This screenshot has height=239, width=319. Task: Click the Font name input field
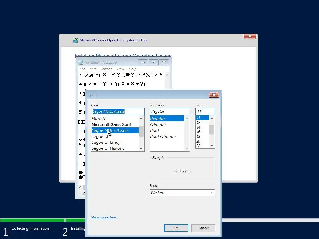coord(117,111)
